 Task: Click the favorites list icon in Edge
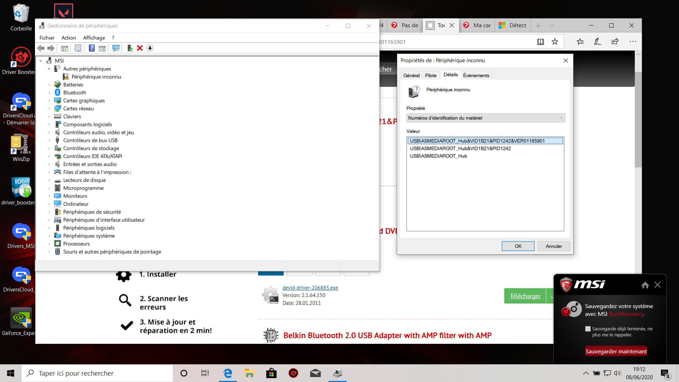(x=580, y=42)
